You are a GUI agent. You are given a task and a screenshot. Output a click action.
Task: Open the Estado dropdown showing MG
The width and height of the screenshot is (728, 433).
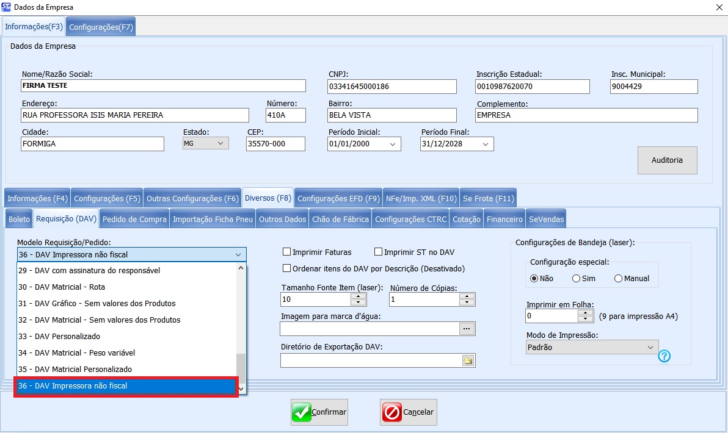click(220, 143)
